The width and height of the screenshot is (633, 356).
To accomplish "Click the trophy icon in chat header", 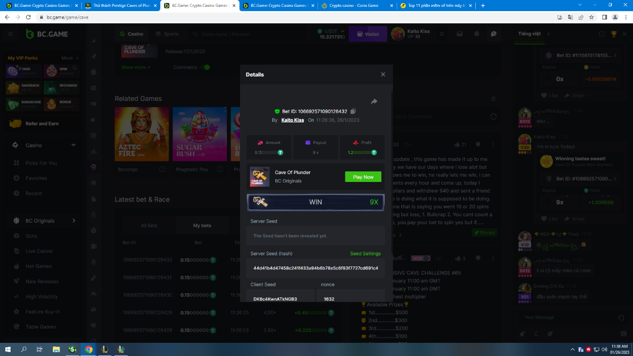I will pyautogui.click(x=613, y=34).
